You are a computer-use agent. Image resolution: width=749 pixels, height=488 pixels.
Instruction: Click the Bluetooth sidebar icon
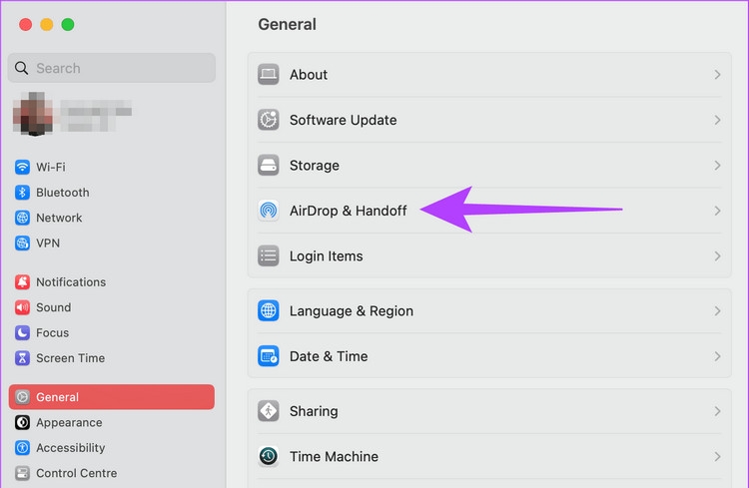click(x=22, y=193)
